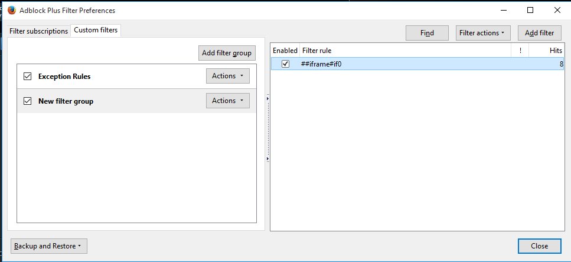The image size is (571, 262).
Task: Click the Enabled column header
Action: click(285, 51)
